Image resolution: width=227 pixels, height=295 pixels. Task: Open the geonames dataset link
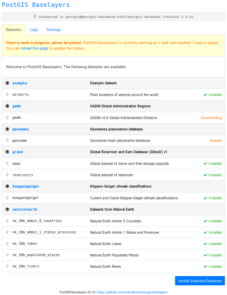[x=21, y=129]
